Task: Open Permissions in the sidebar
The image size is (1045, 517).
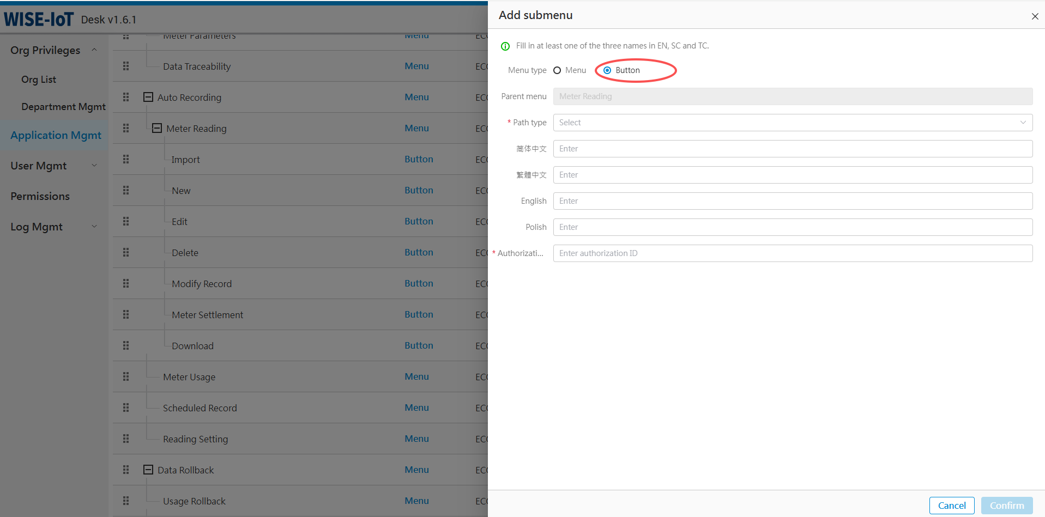Action: (40, 196)
